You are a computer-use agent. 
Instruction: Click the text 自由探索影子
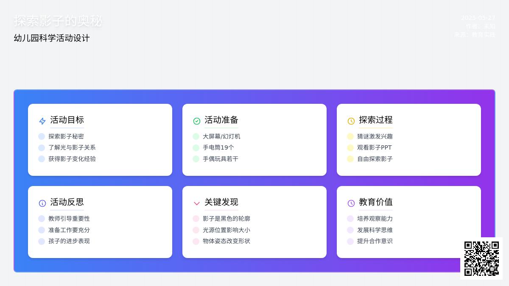point(375,159)
